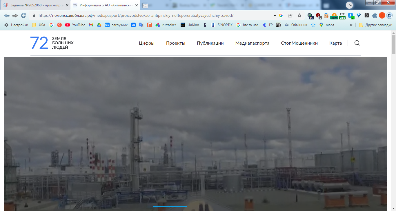Open the LTC price ticker extension
Image resolution: width=396 pixels, height=211 pixels.
click(342, 16)
